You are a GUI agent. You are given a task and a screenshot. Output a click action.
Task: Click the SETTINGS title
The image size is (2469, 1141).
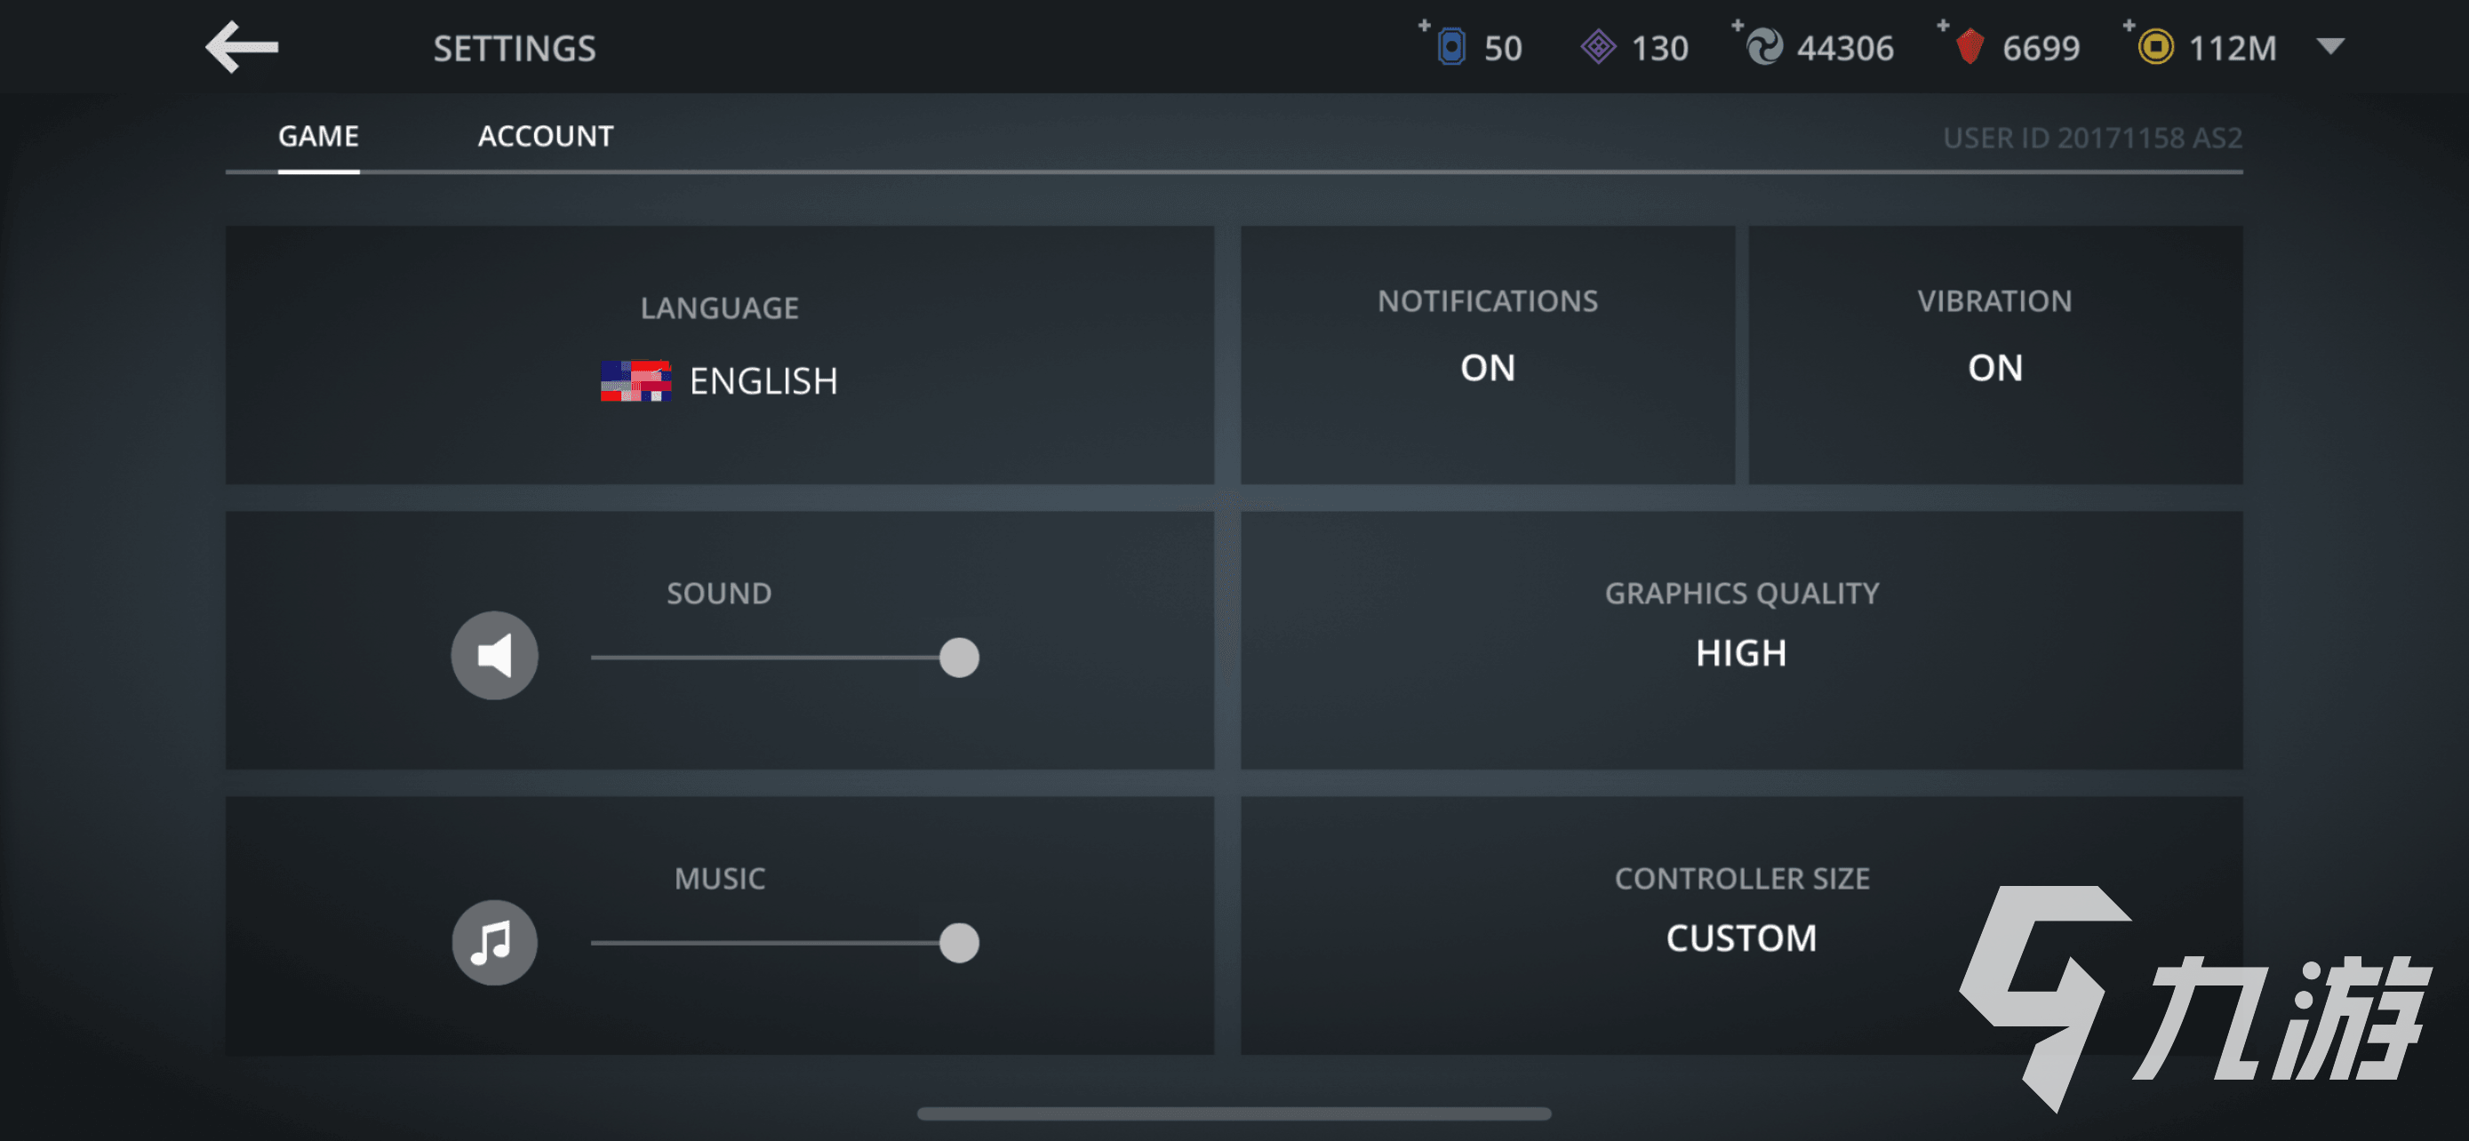pos(515,48)
